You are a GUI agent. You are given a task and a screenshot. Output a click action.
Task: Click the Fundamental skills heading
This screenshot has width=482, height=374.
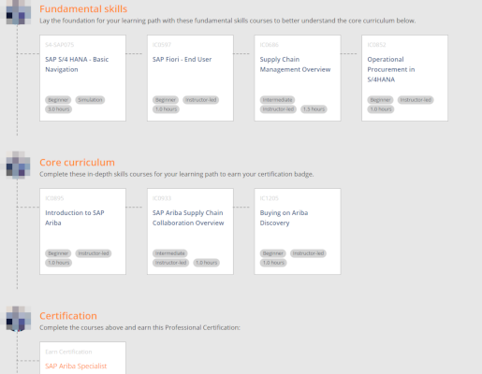point(83,8)
